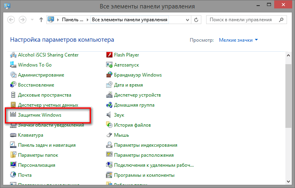Image resolution: width=295 pixels, height=188 pixels.
Task: Click the Панель задач и навигация icon
Action: click(x=13, y=145)
